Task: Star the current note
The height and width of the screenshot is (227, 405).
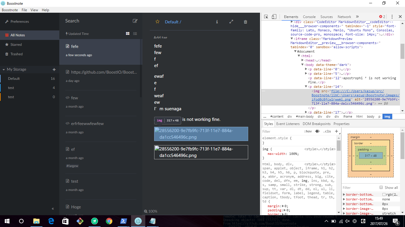Action: pyautogui.click(x=157, y=22)
